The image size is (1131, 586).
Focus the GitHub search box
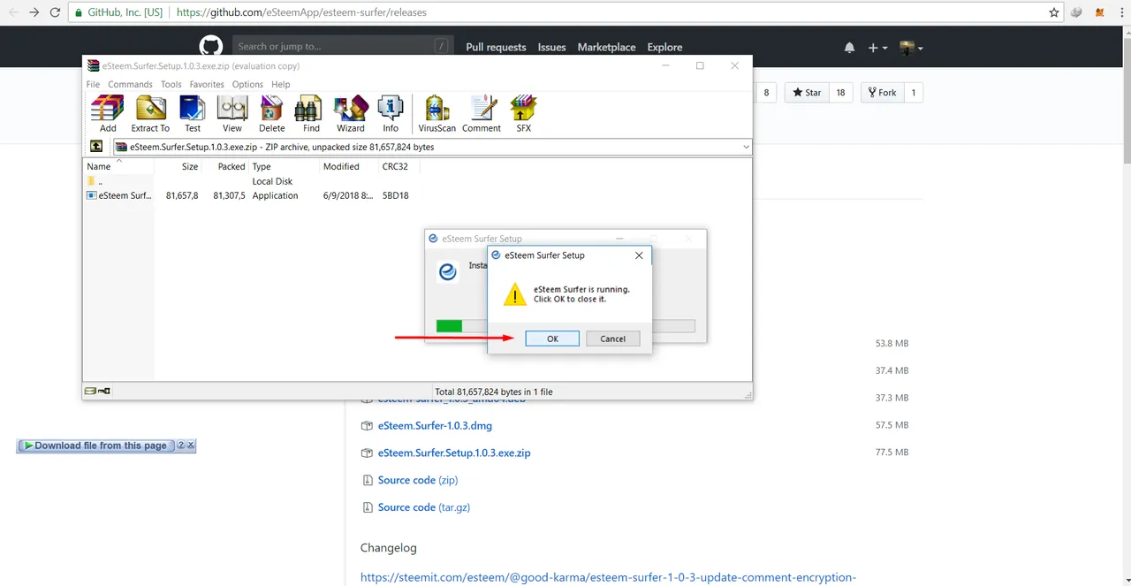pyautogui.click(x=343, y=46)
